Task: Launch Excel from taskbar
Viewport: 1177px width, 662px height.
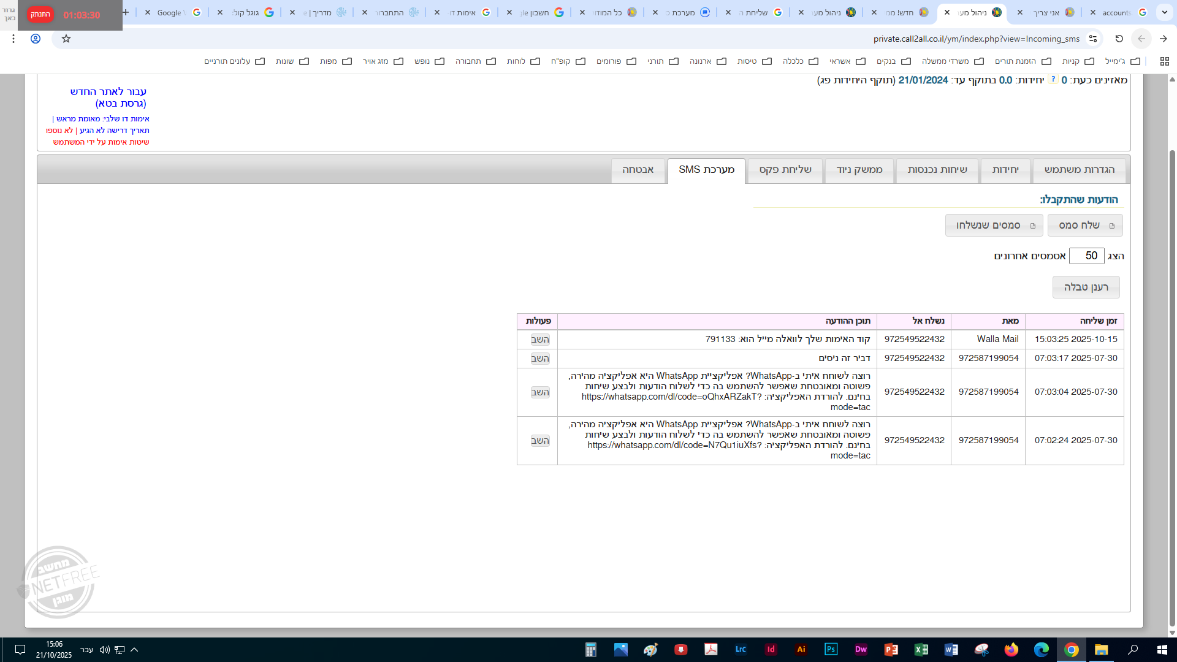Action: point(921,650)
